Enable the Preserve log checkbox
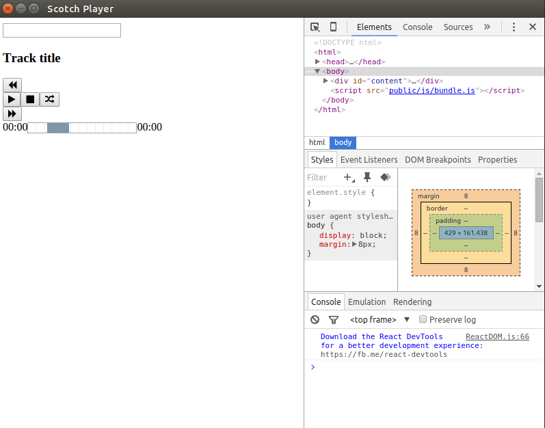 coord(423,319)
